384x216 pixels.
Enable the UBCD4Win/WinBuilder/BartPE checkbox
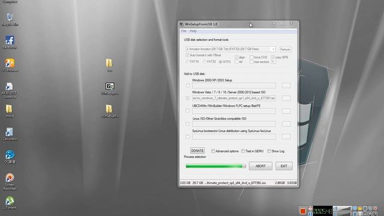coord(188,111)
